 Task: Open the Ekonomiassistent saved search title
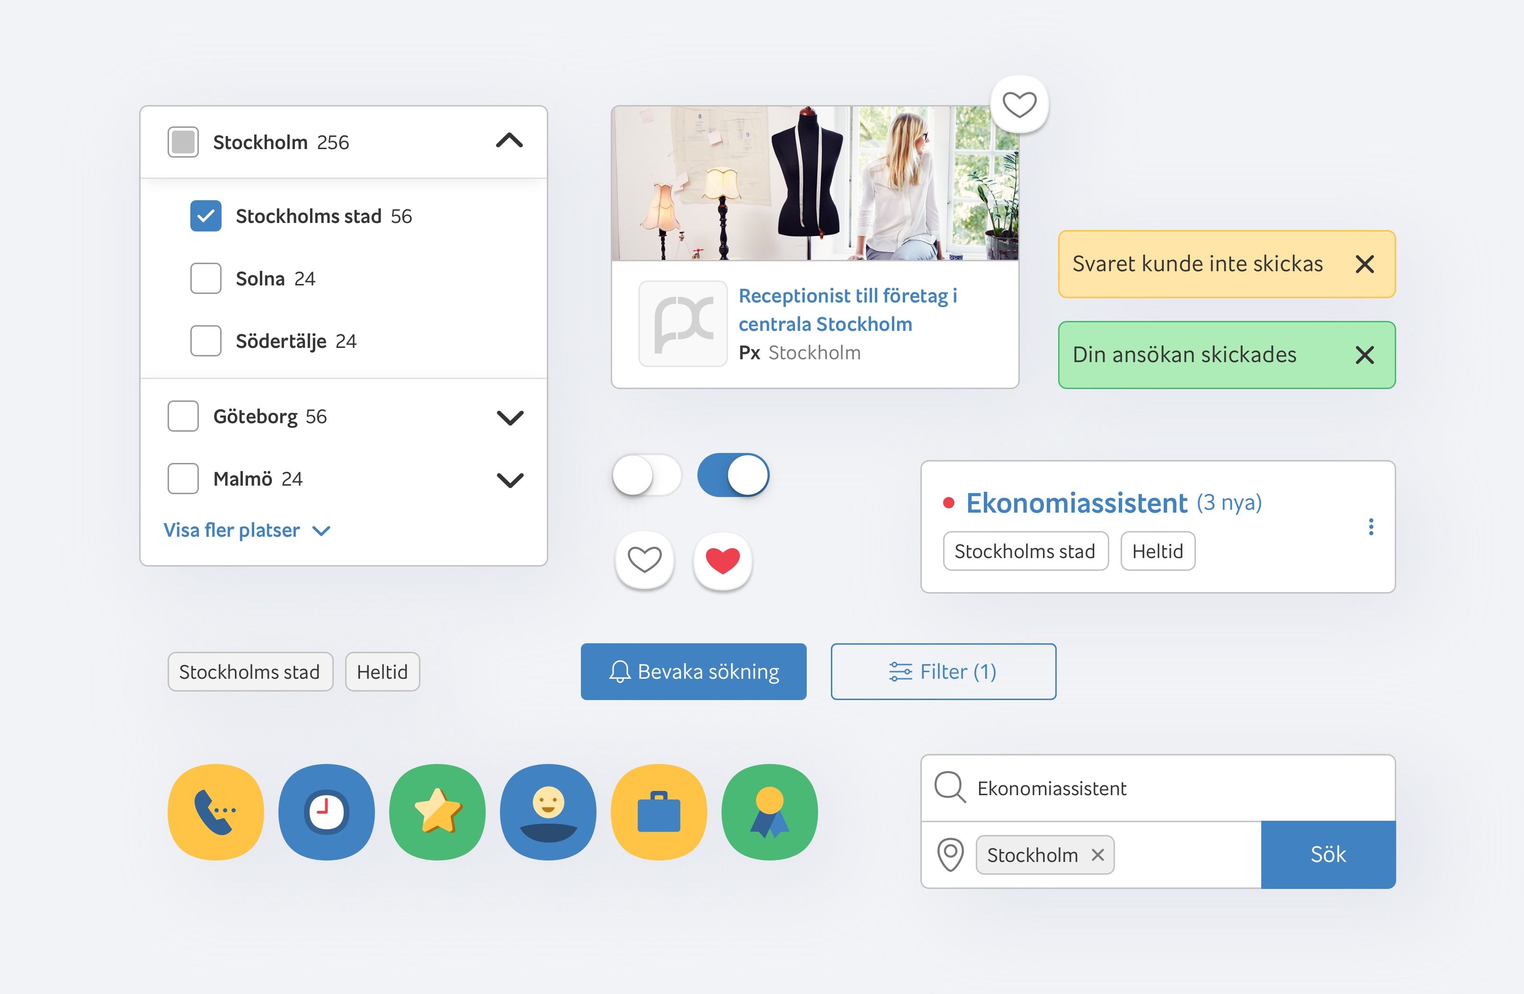pos(1077,503)
